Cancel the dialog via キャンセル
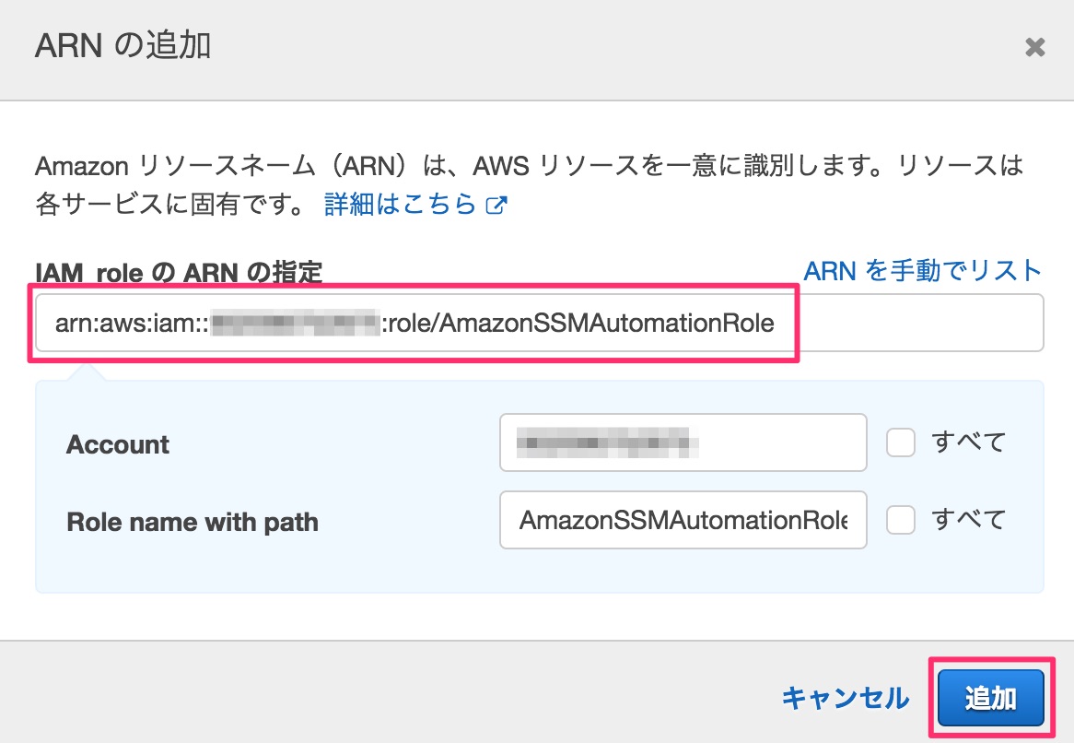 [x=844, y=698]
